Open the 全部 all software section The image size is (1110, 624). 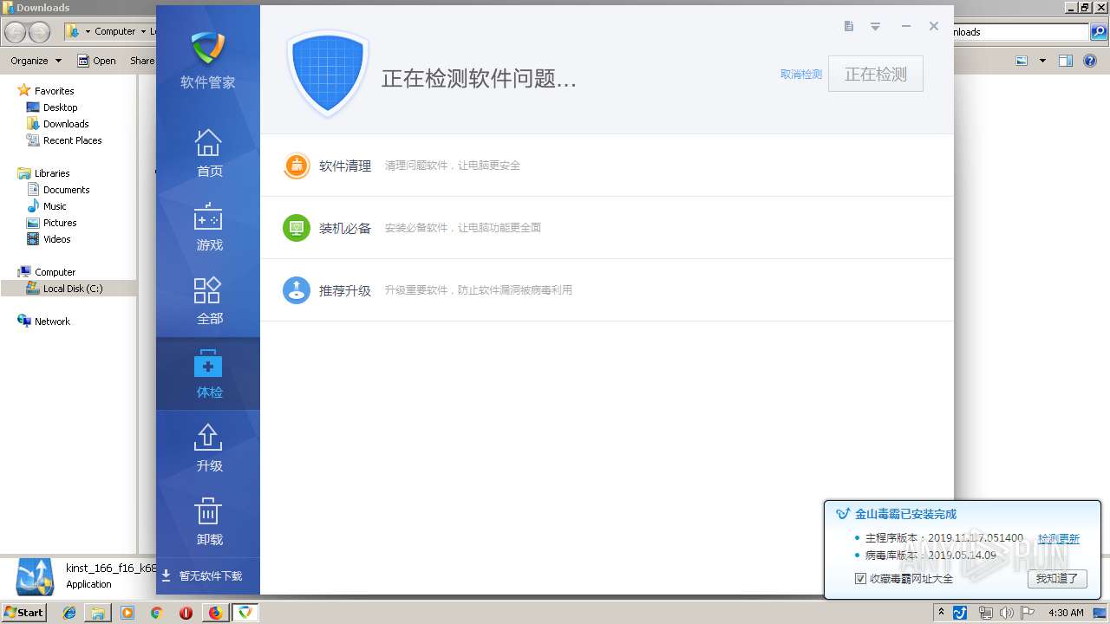click(208, 300)
